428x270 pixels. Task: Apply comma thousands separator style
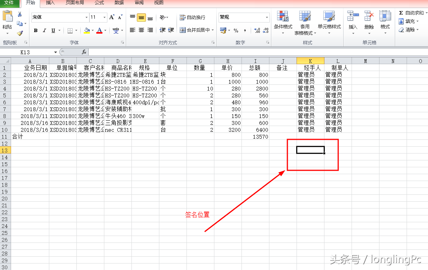[x=245, y=30]
